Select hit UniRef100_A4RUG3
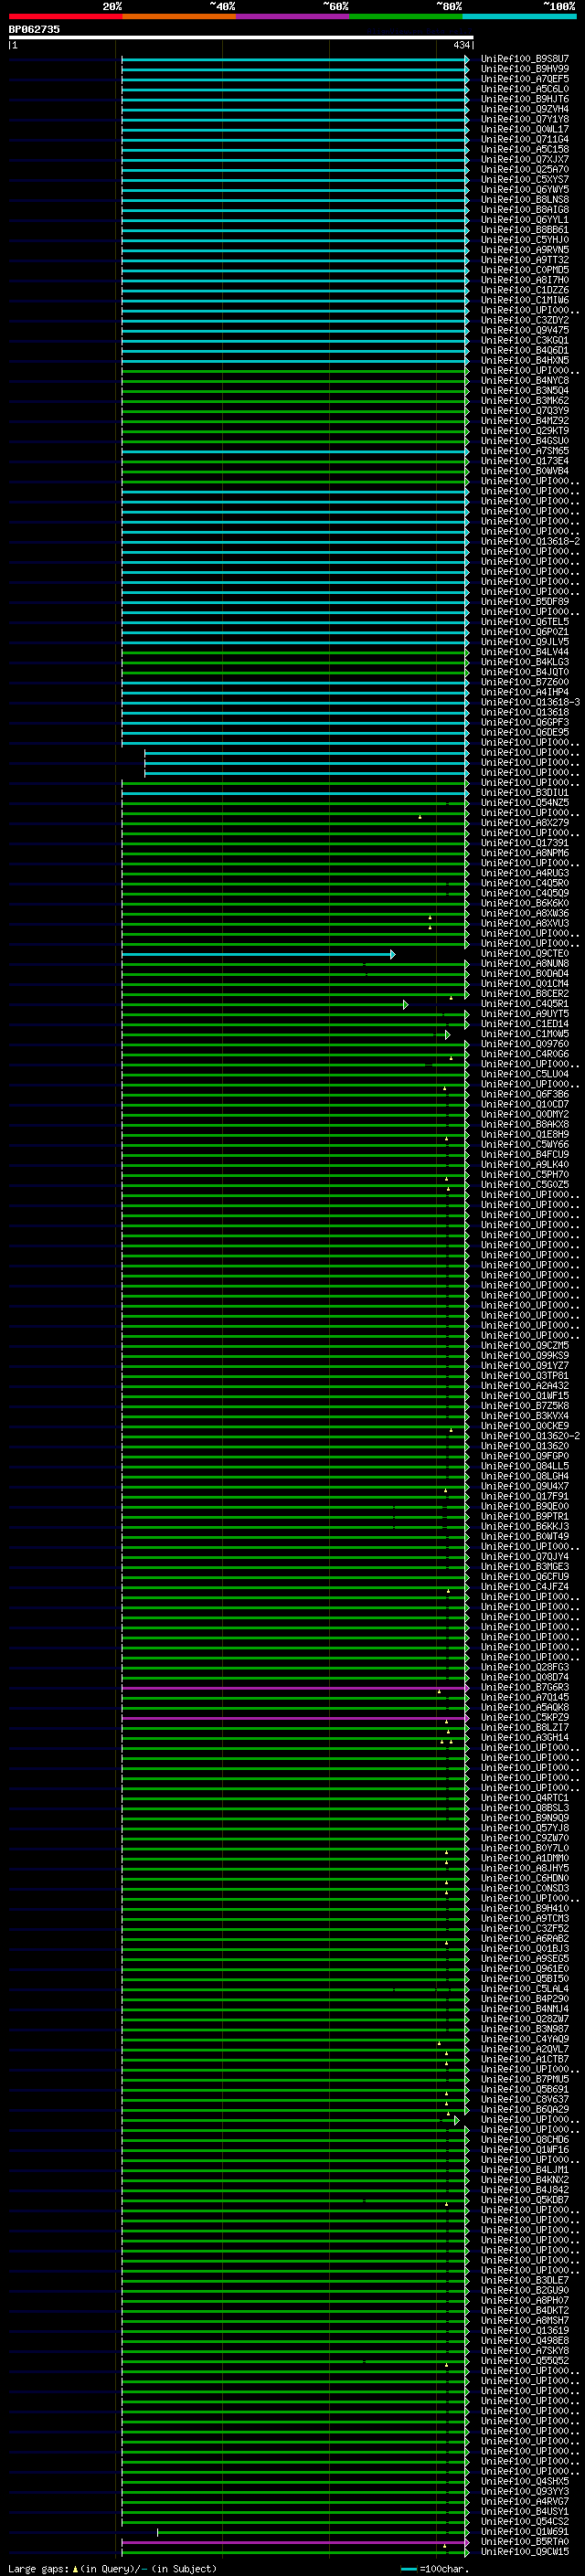Screen dimensions: 585x2576 pos(525,874)
